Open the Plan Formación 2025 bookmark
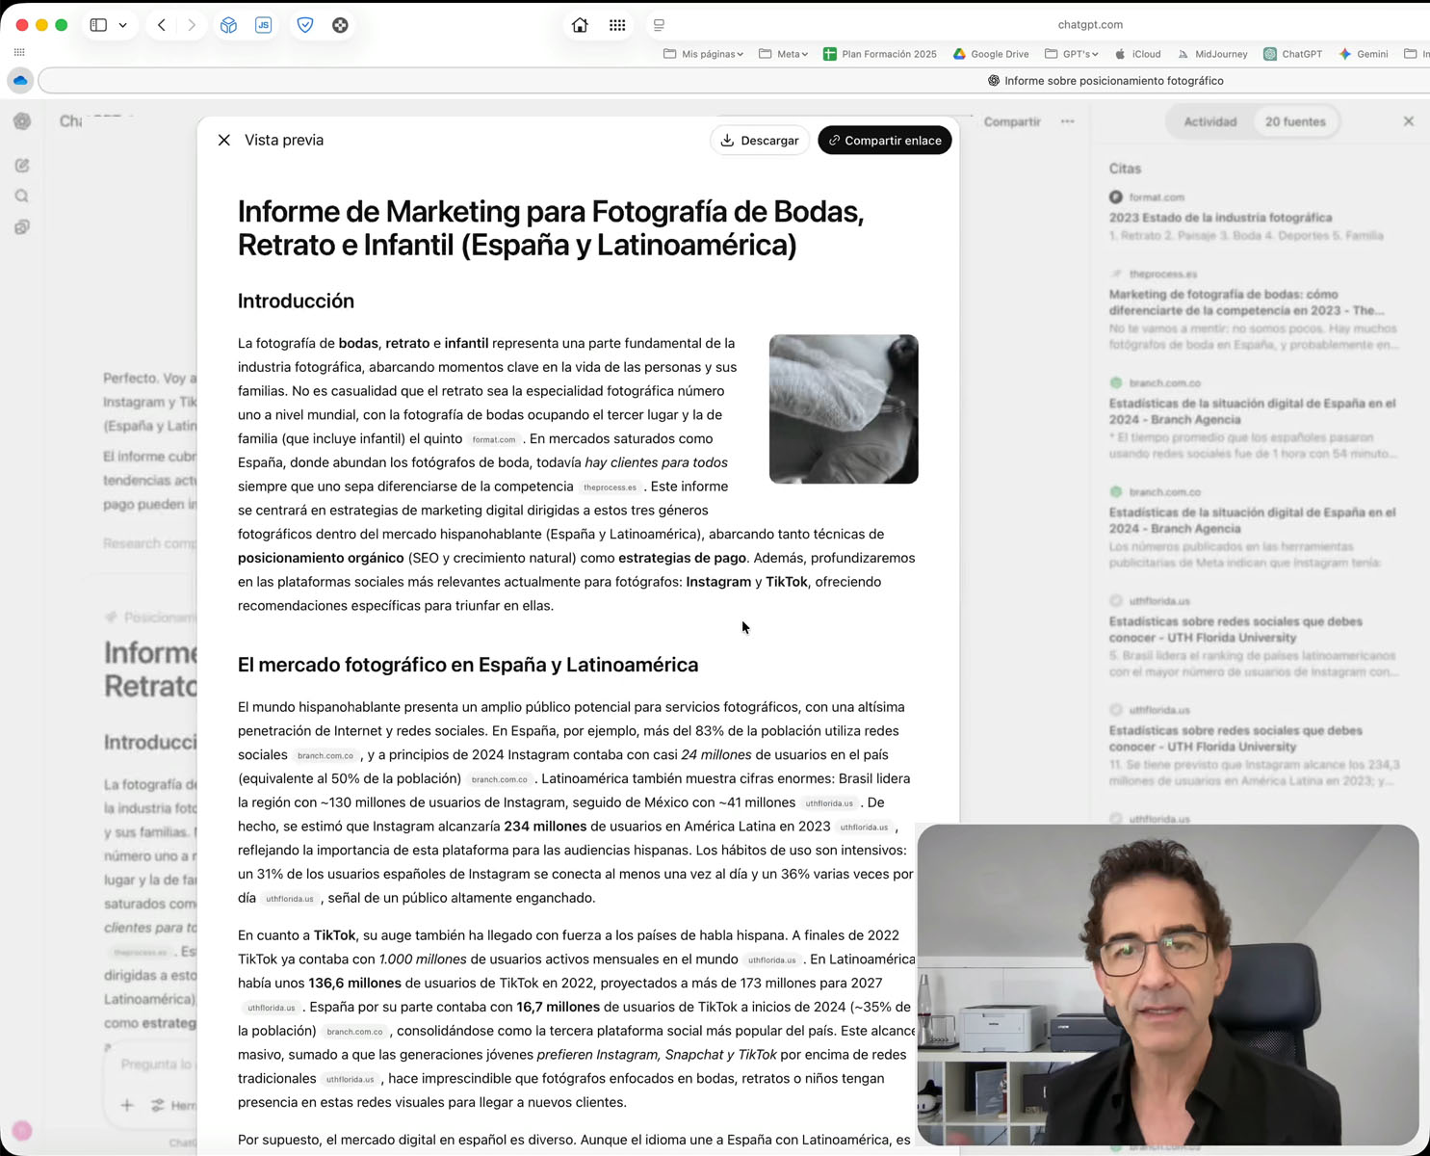 (x=879, y=54)
